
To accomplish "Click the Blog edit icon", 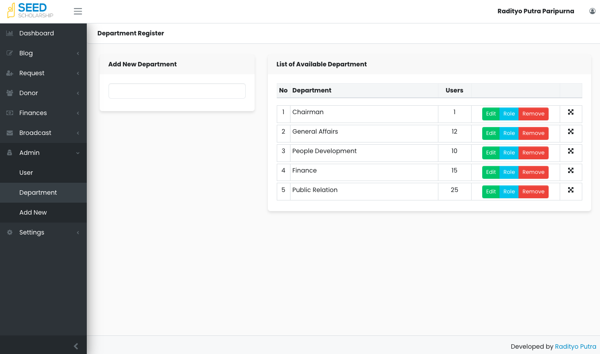I will 10,53.
